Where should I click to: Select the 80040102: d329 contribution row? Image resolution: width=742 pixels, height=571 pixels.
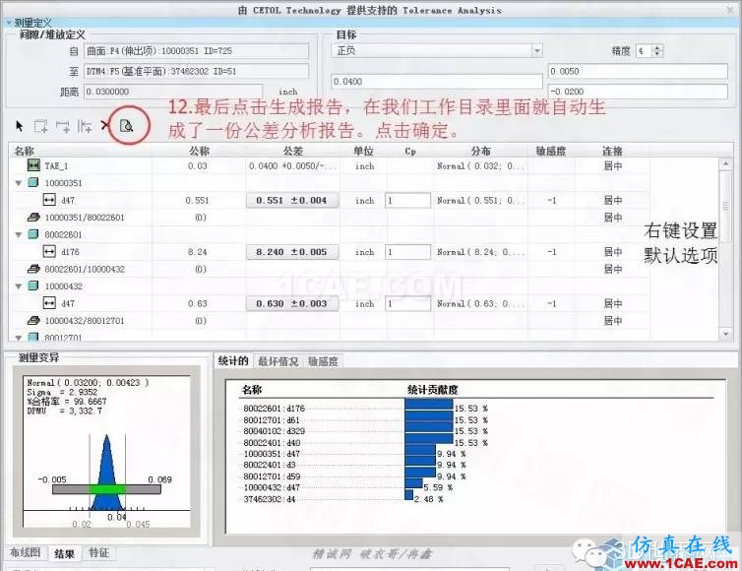[274, 431]
